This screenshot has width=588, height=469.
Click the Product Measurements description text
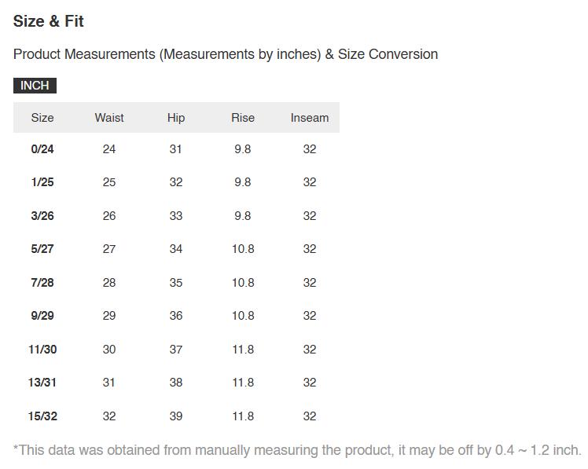click(226, 54)
